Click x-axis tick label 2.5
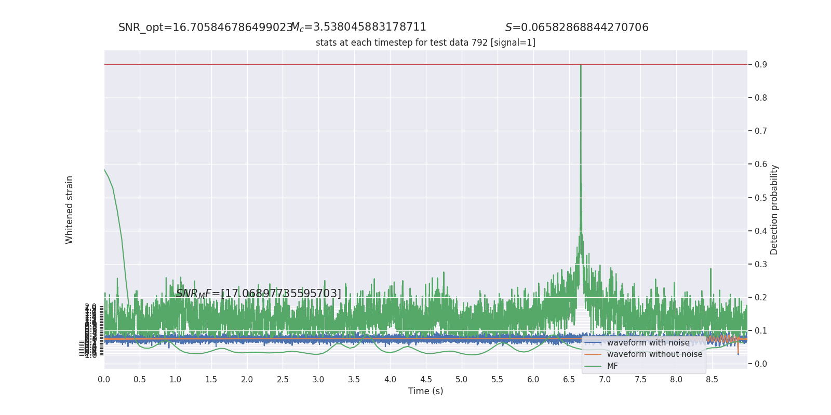 283,380
